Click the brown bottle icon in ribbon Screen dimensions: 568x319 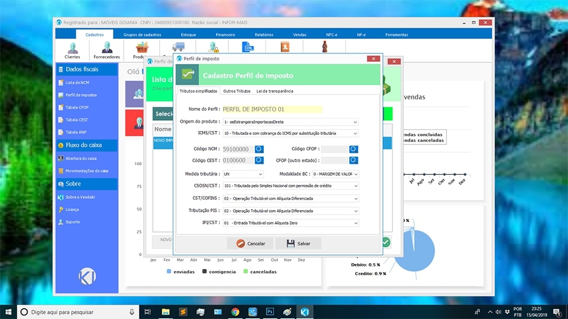click(x=324, y=47)
